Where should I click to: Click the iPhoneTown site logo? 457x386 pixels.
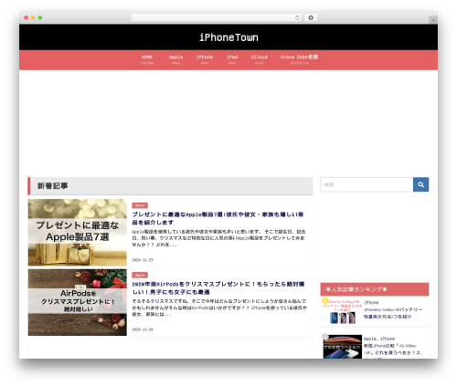point(228,37)
